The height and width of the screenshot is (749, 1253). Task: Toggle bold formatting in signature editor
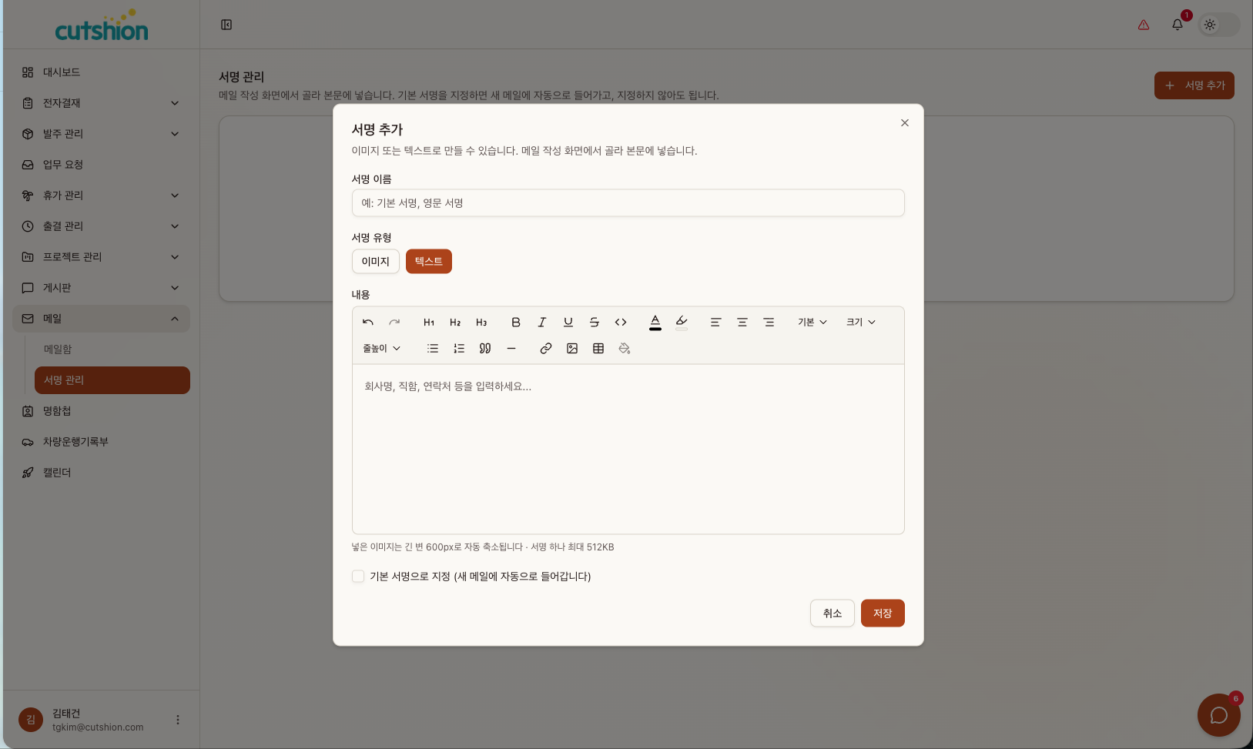516,323
